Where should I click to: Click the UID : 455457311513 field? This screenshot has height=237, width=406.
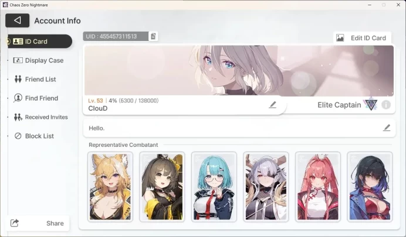[x=116, y=36]
